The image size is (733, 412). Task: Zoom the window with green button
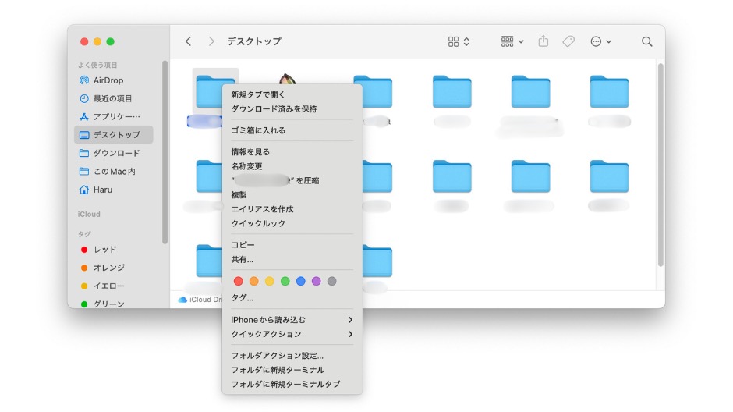110,41
